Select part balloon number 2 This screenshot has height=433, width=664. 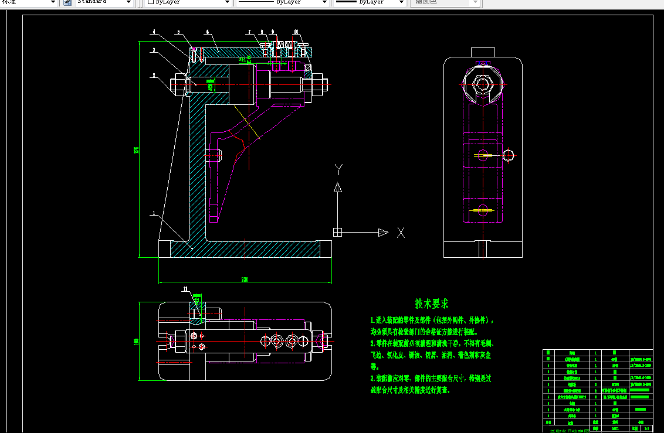[154, 75]
